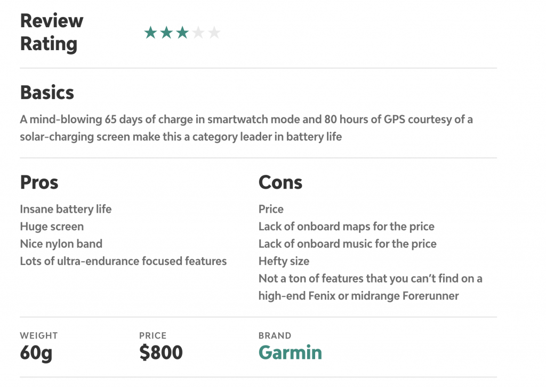This screenshot has width=546, height=387.
Task: Click 'Lots of ultra-endurance focused features' text
Action: click(123, 261)
